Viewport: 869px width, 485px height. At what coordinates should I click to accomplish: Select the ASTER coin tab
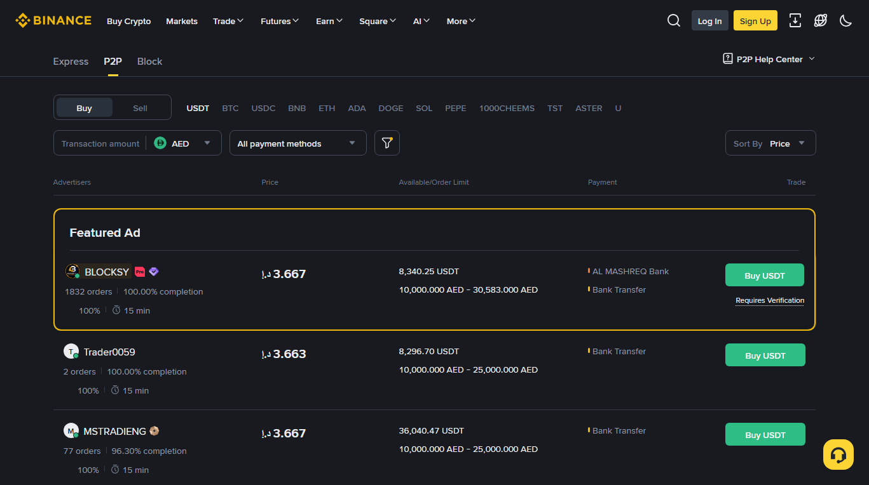pyautogui.click(x=589, y=108)
